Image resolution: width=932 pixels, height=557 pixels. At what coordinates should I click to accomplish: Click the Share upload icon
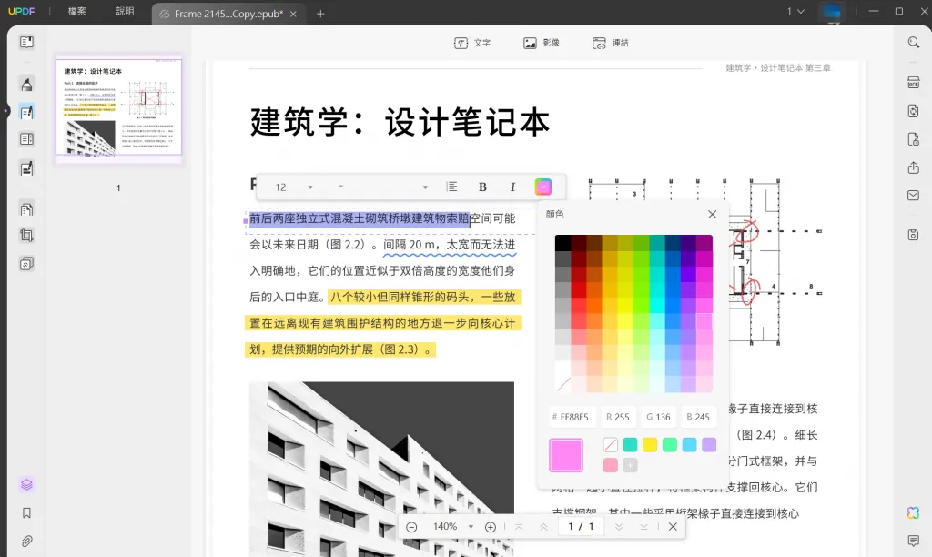[x=914, y=167]
